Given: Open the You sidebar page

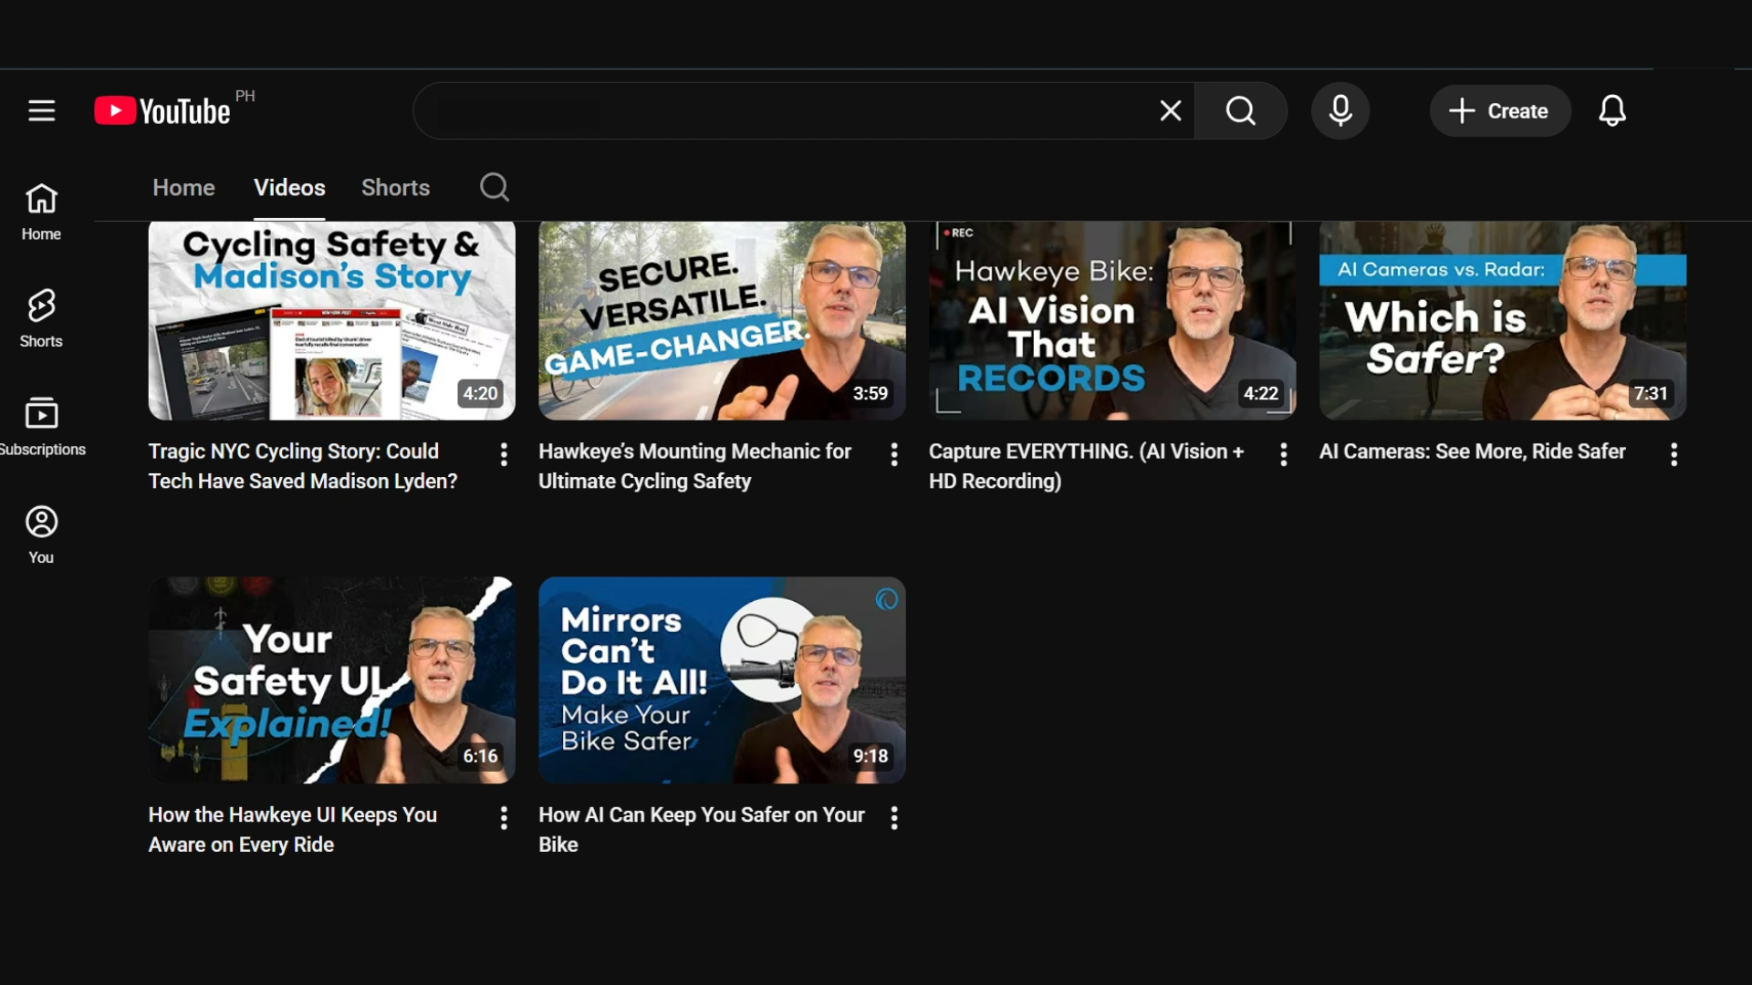Looking at the screenshot, I should (41, 534).
